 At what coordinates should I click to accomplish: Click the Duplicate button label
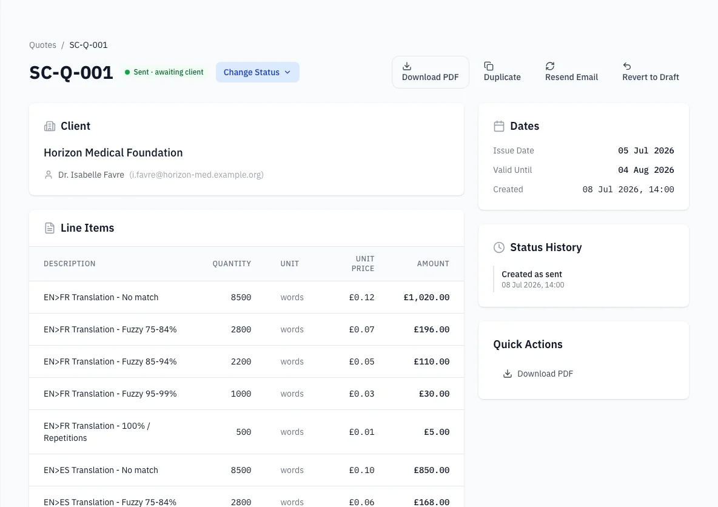502,77
